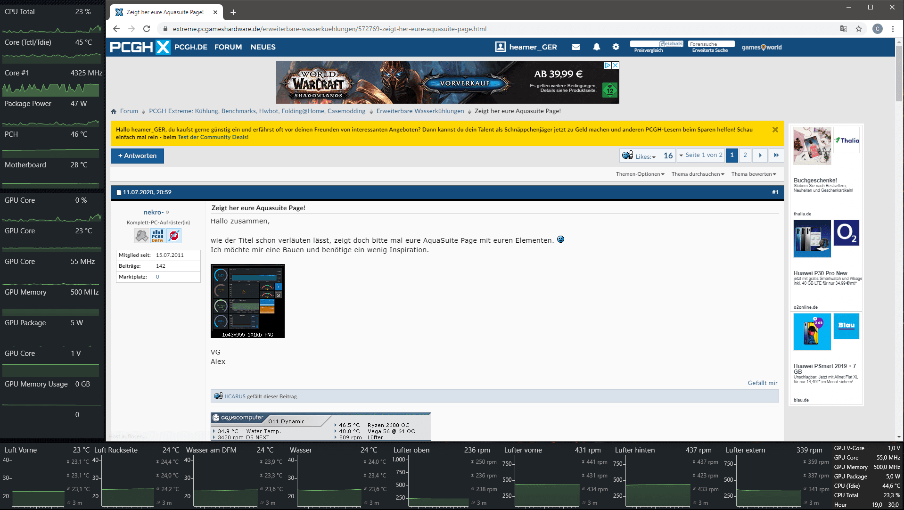The image size is (904, 510).
Task: Open the 'Seite 1 von 2' page dropdown
Action: click(x=700, y=155)
